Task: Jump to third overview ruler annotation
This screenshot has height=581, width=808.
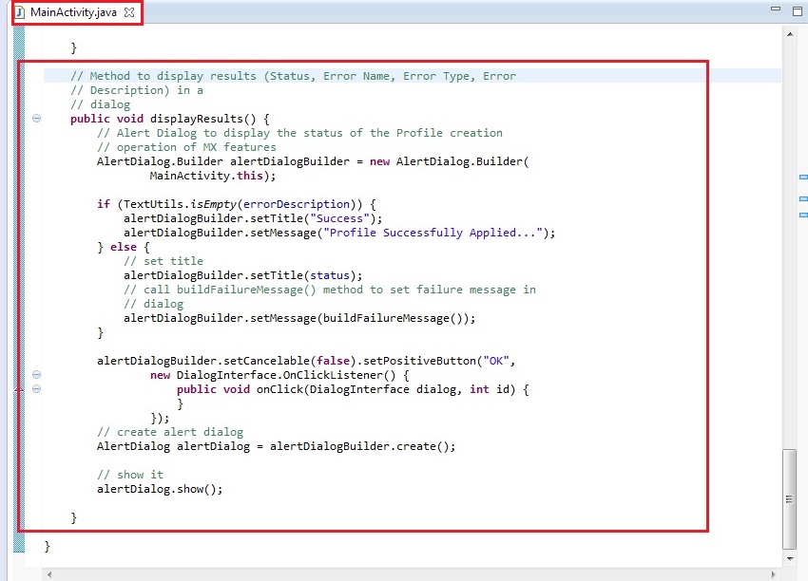Action: pyautogui.click(x=802, y=215)
